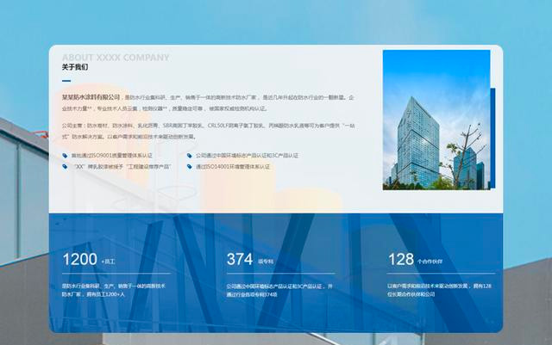Click the tag icon beside ISO9001 certification

[x=66, y=156]
